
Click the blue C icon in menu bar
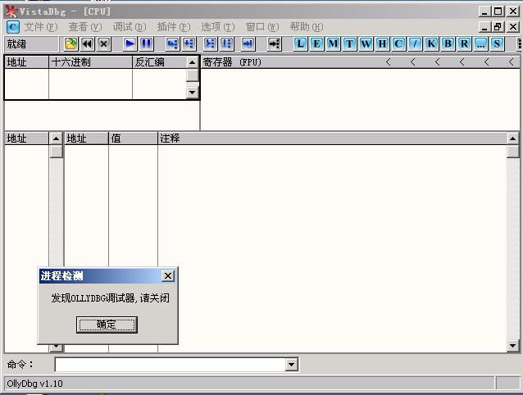pos(13,27)
